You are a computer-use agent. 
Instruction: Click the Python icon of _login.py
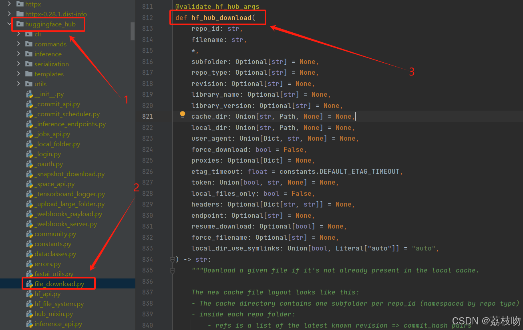[x=30, y=154]
